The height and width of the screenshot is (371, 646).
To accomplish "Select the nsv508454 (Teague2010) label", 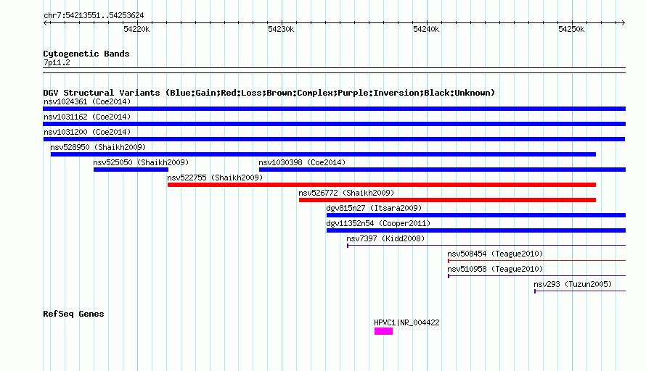I will [495, 254].
